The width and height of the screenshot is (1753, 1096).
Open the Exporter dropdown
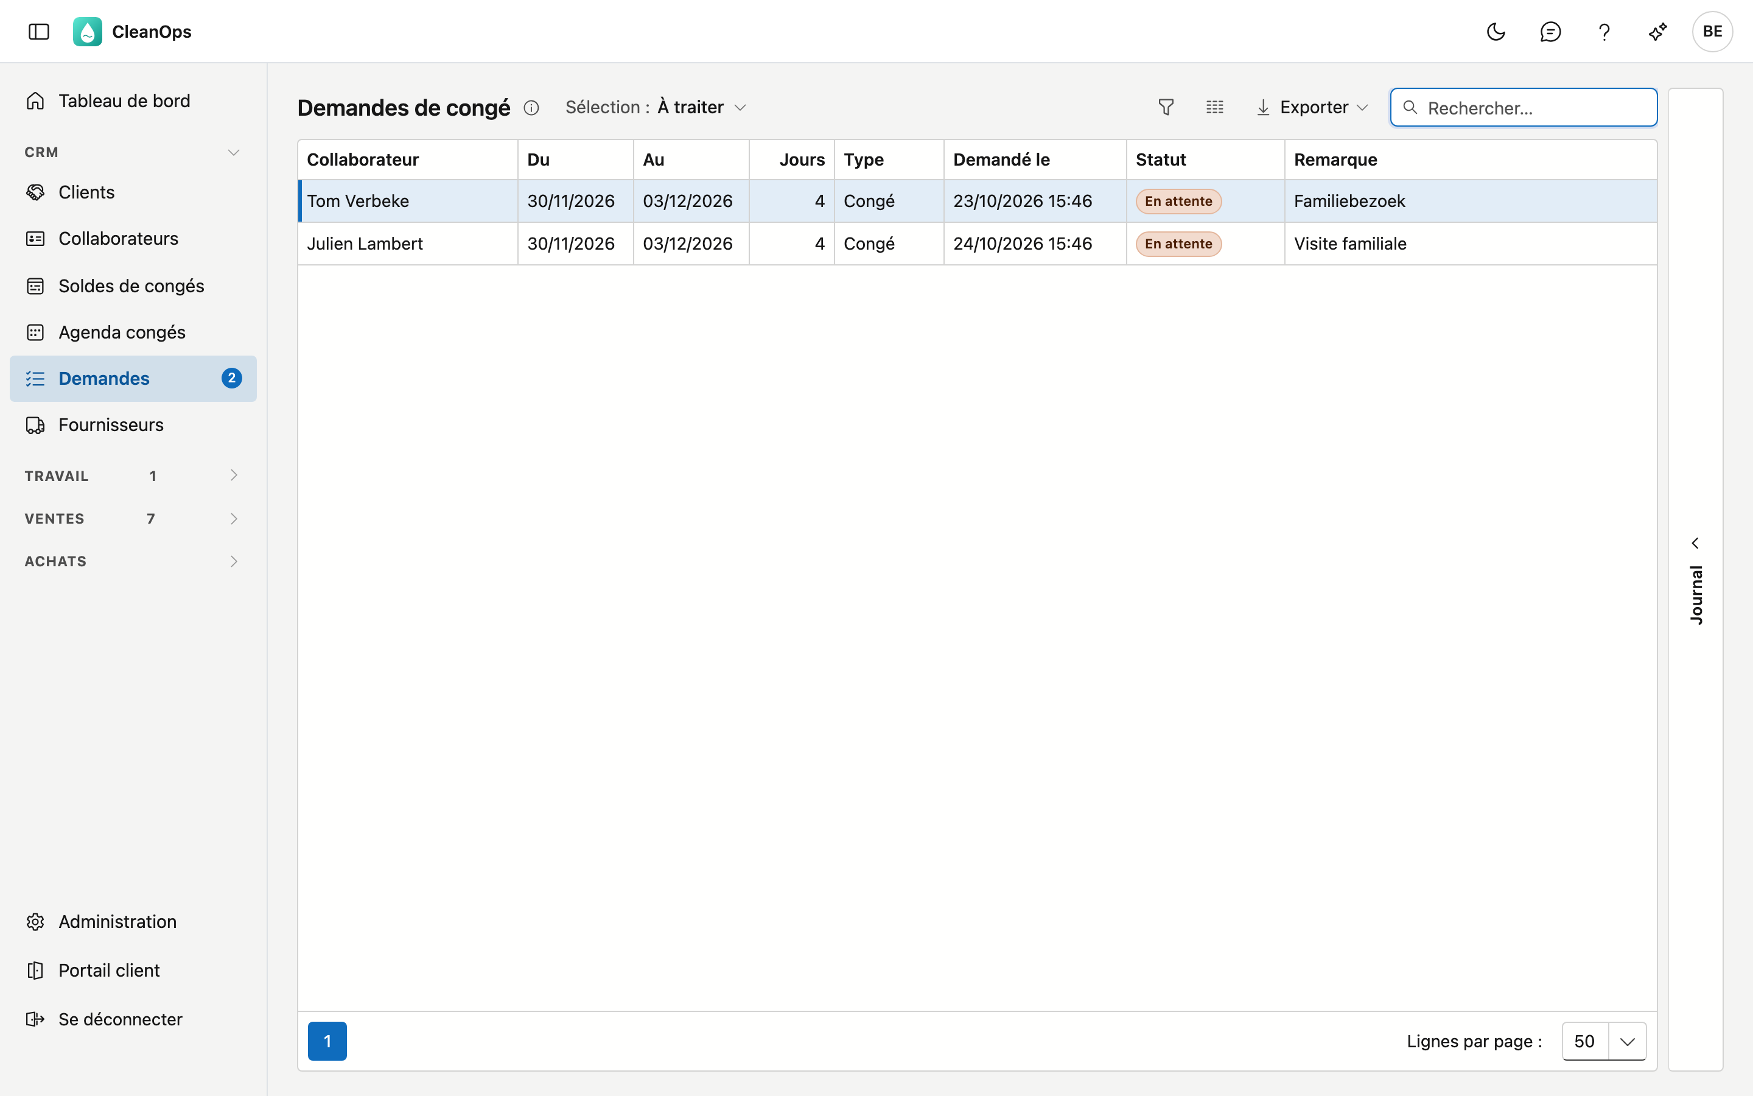click(1312, 107)
